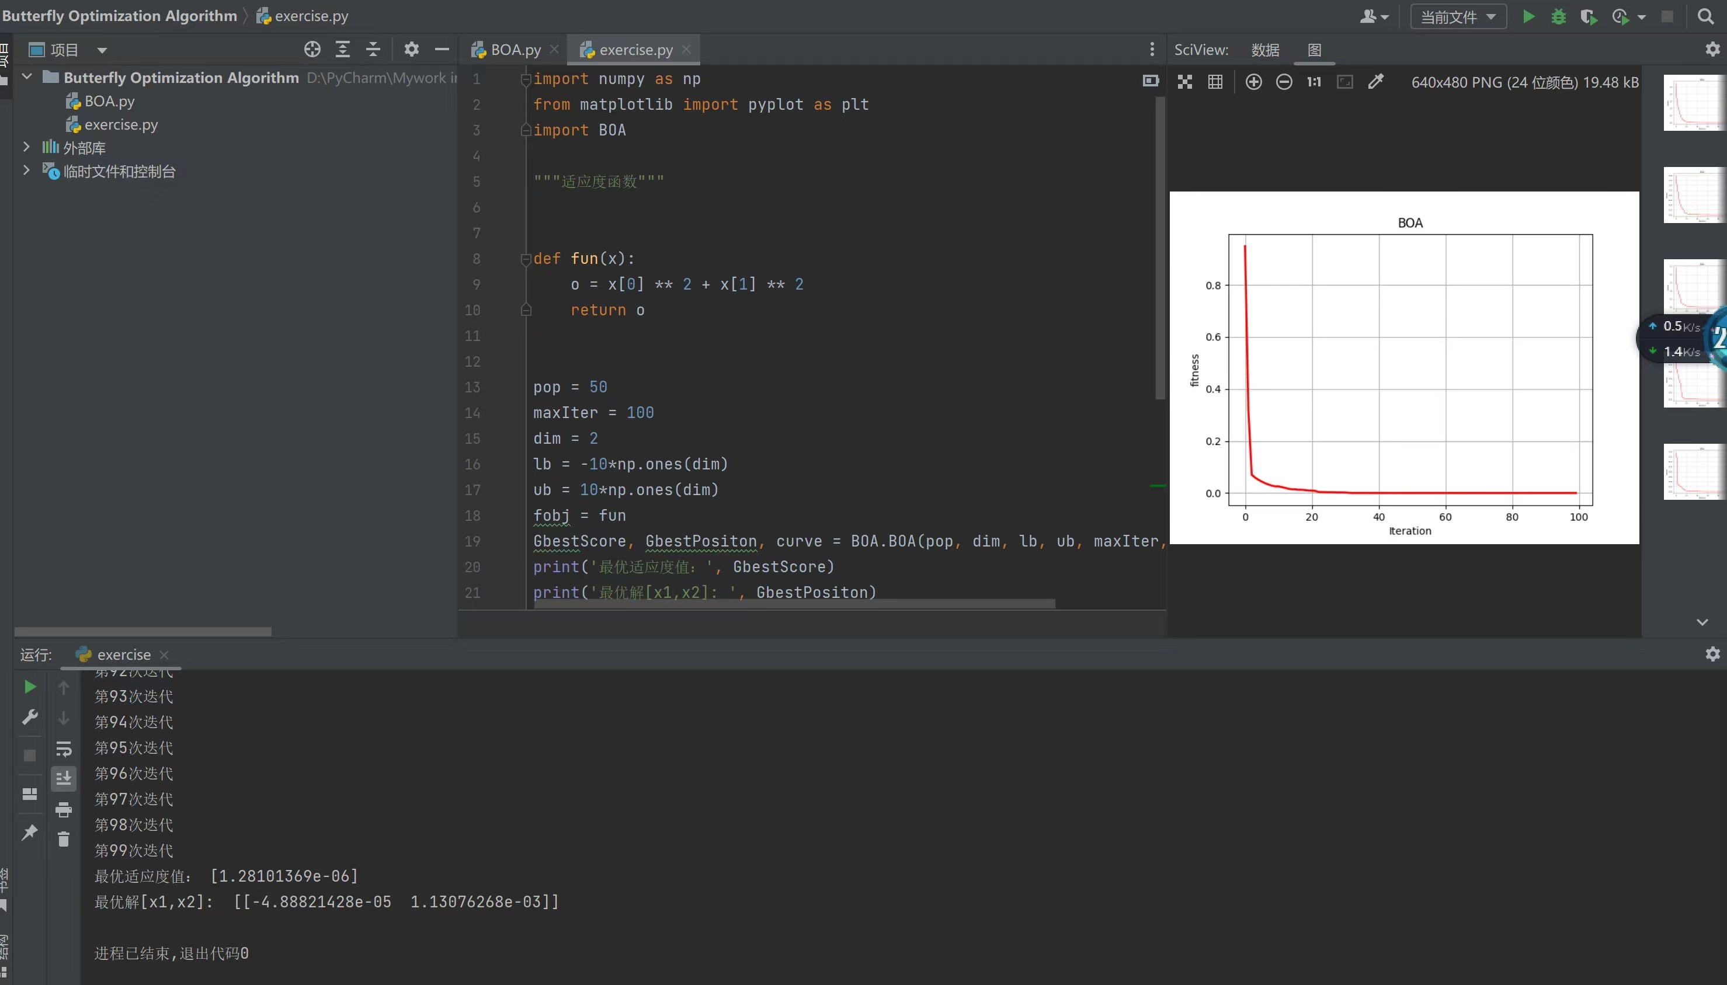Switch to the BOA.py editor tab
The height and width of the screenshot is (985, 1727).
tap(515, 50)
